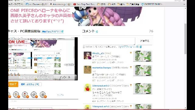Select the gray candy item icon
The image size is (195, 110).
point(34,95)
